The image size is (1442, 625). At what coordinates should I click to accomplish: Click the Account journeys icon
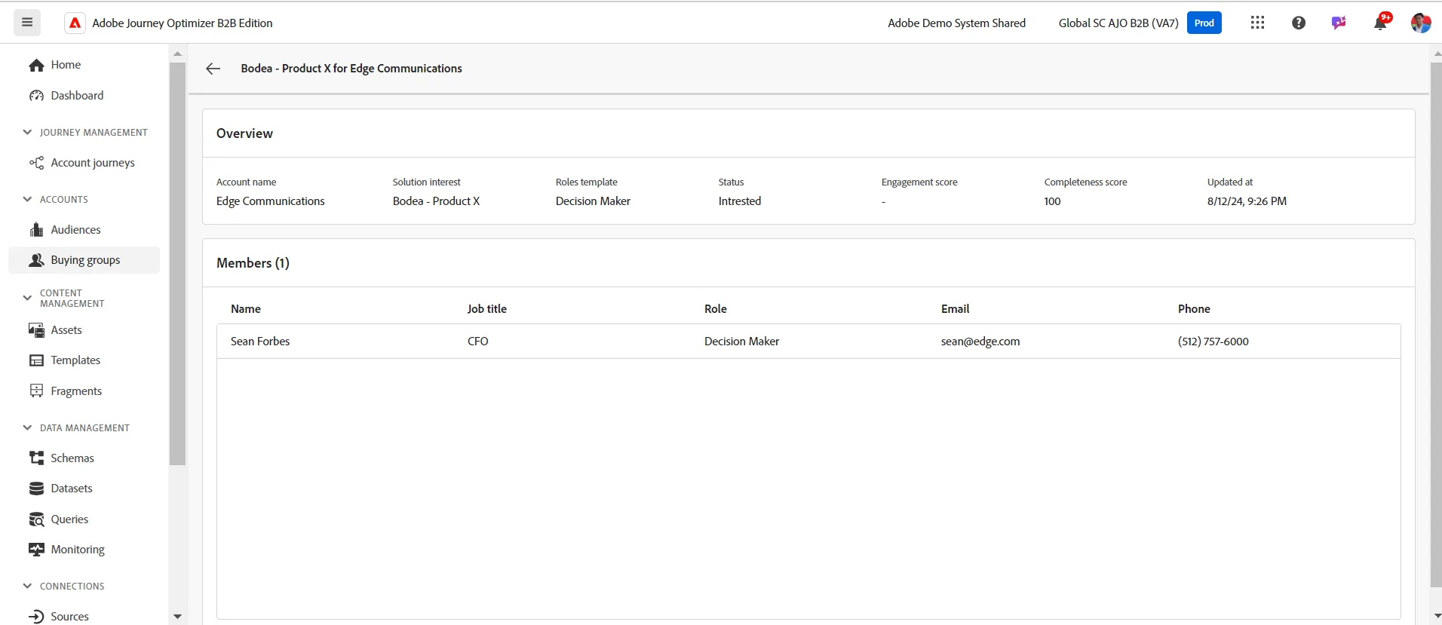[36, 163]
